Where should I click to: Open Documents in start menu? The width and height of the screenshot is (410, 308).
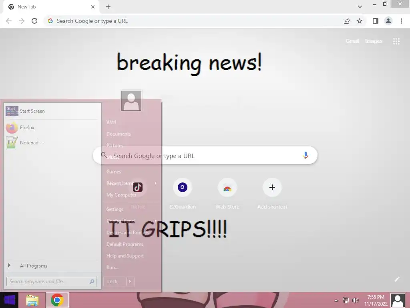pyautogui.click(x=119, y=134)
